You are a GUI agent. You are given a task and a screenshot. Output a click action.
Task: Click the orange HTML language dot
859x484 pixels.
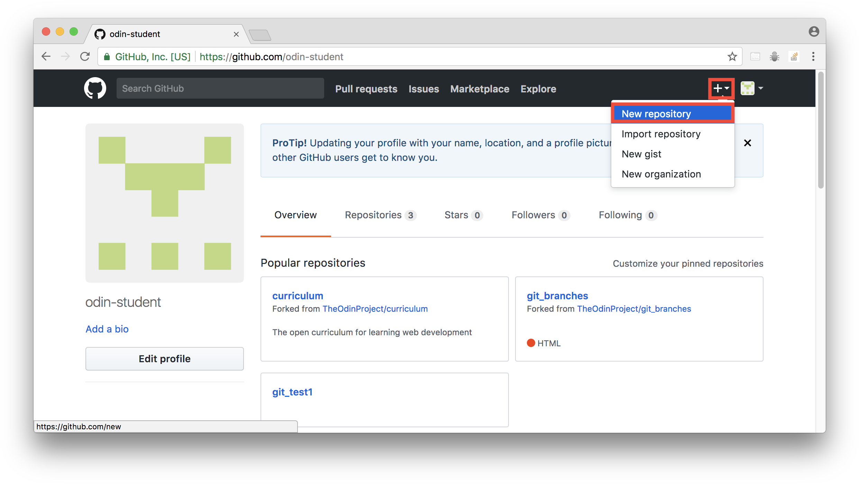(531, 343)
